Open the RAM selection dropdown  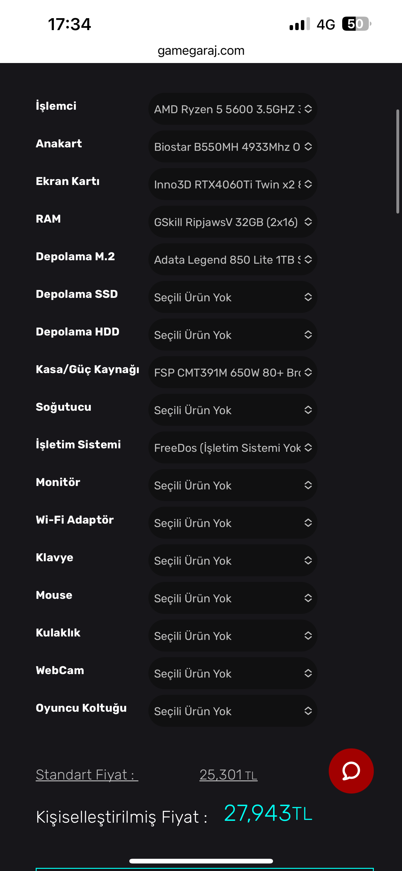click(233, 222)
